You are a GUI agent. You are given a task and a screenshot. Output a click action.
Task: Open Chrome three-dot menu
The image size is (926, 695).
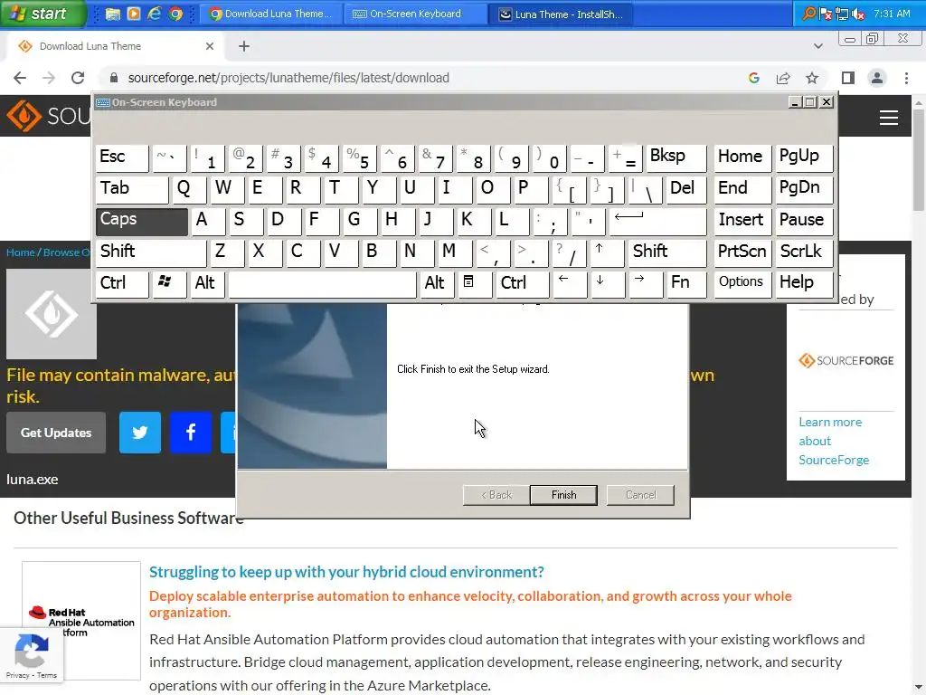pyautogui.click(x=906, y=78)
